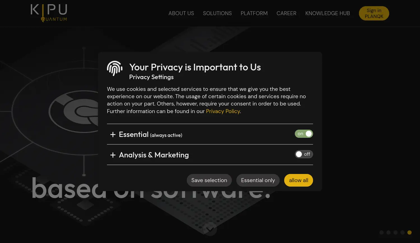Screen dimensions: 420x243
Task: Select the highlighted last carousel dot
Action: click(409, 232)
